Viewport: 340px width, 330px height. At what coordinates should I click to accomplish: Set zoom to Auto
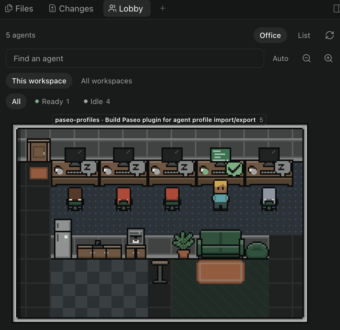coord(280,59)
